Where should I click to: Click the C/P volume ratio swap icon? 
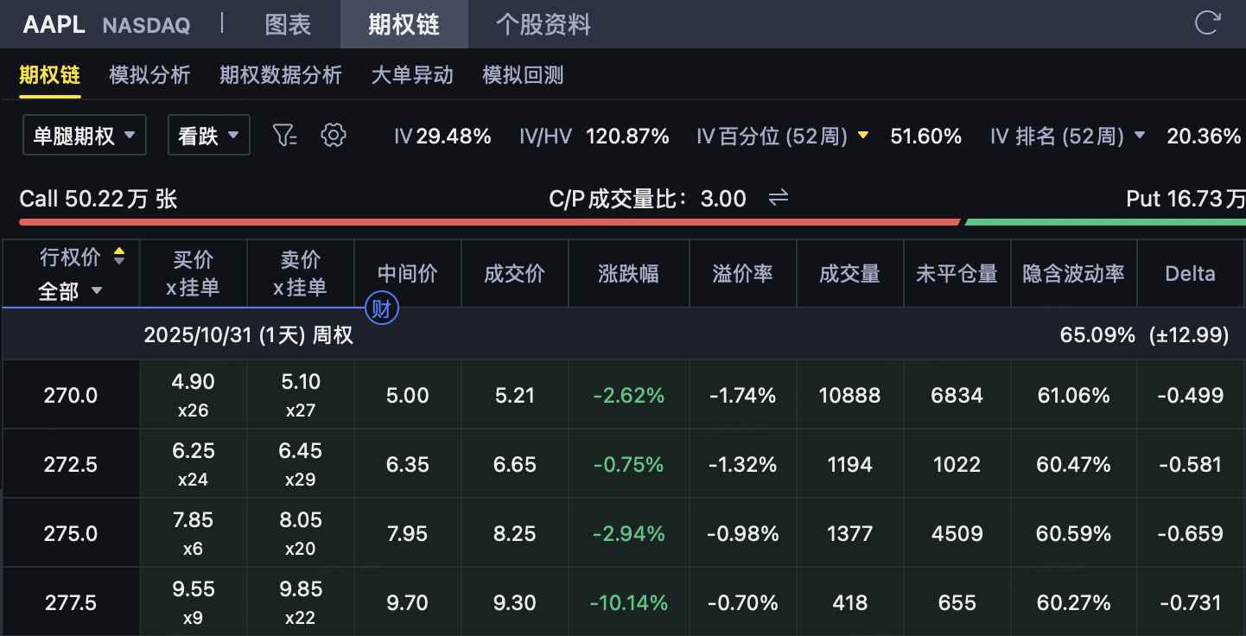click(779, 199)
